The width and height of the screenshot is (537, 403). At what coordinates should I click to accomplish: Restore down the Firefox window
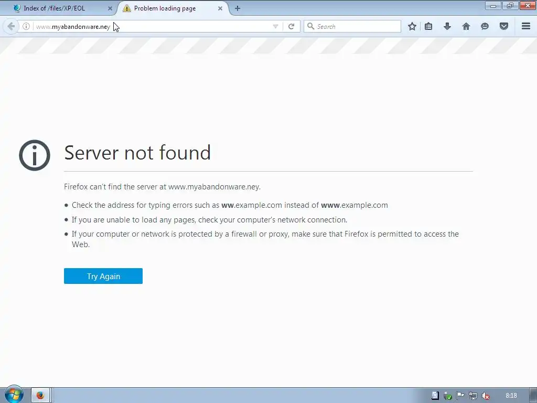510,6
